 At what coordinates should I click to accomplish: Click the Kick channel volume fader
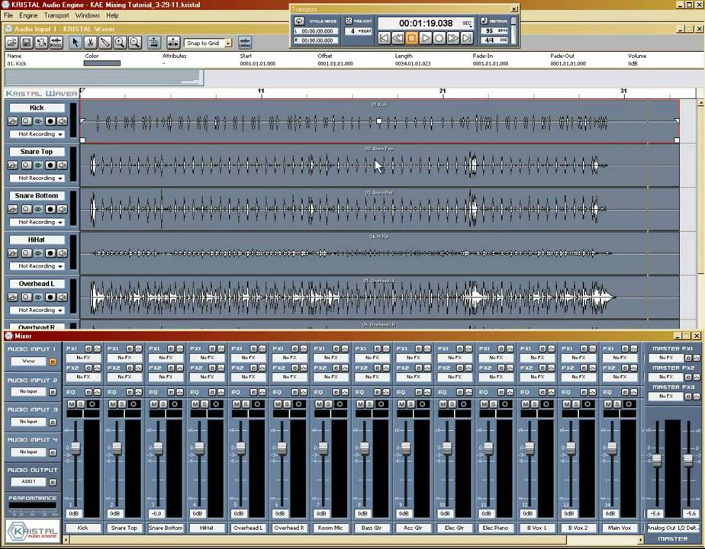click(75, 448)
